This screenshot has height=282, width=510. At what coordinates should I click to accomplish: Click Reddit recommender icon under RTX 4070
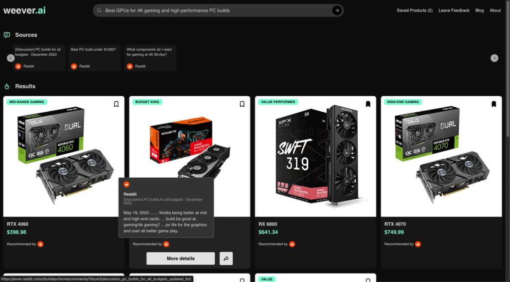point(418,244)
